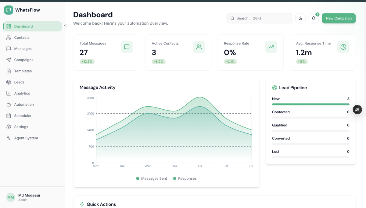Open the floating dark settings widget
The height and width of the screenshot is (208, 366).
357,110
